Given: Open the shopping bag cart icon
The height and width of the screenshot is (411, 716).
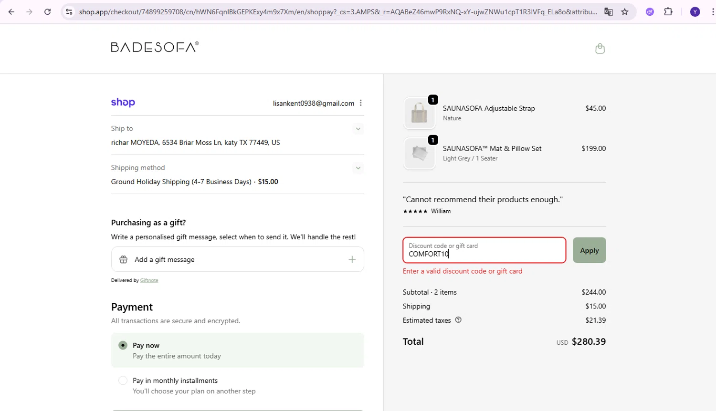Looking at the screenshot, I should pyautogui.click(x=600, y=49).
